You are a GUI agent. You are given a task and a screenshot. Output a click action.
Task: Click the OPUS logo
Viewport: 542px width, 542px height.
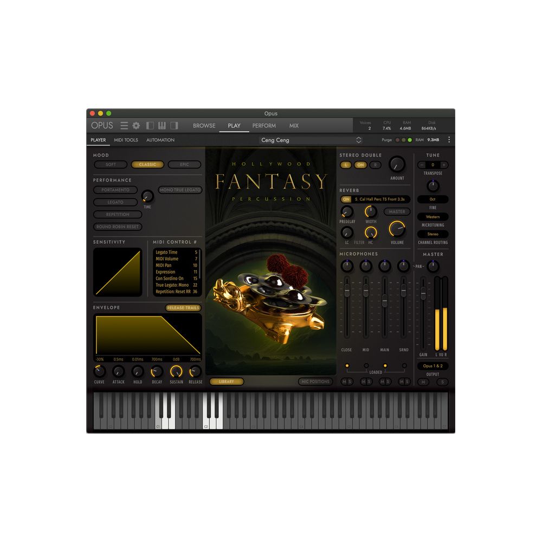click(101, 125)
